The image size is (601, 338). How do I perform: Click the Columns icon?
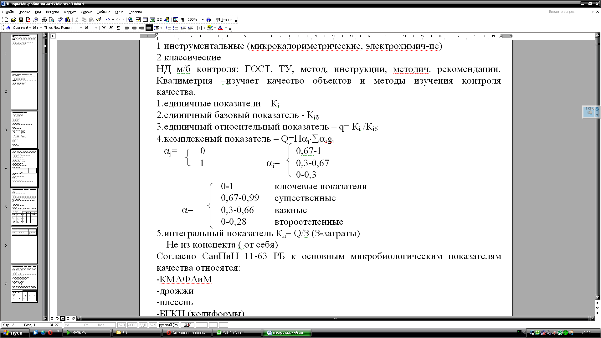(x=159, y=20)
